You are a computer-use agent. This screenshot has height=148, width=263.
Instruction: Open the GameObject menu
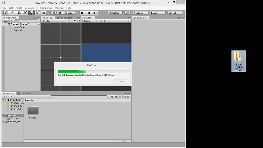pos(31,8)
